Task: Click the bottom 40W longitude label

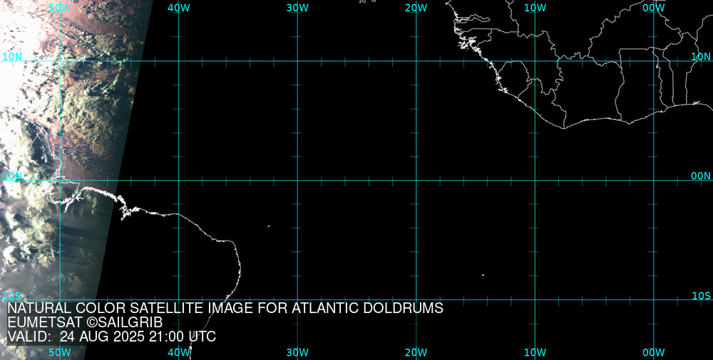Action: 179,352
